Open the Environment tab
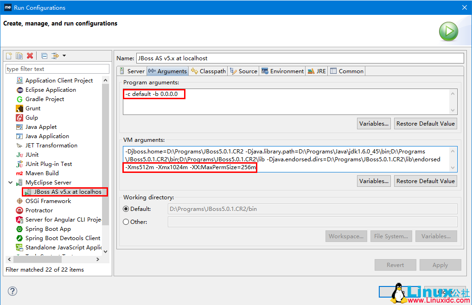Screen dimensions: 472x305 coord(283,71)
